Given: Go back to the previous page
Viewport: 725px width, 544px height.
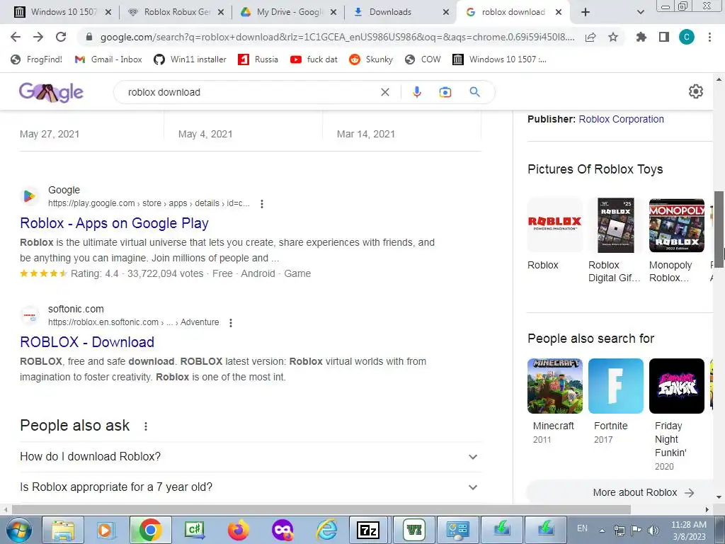Looking at the screenshot, I should point(16,37).
